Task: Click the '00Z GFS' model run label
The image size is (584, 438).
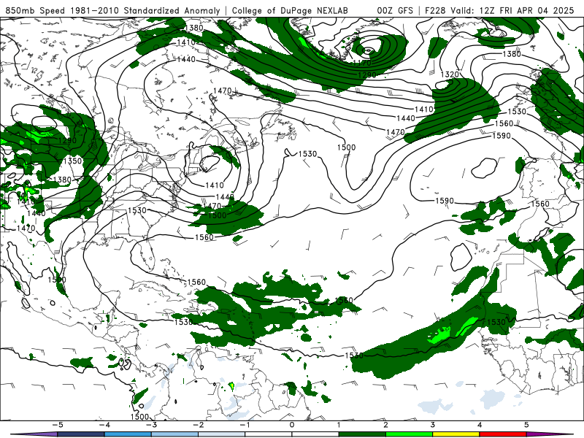Action: [x=395, y=10]
